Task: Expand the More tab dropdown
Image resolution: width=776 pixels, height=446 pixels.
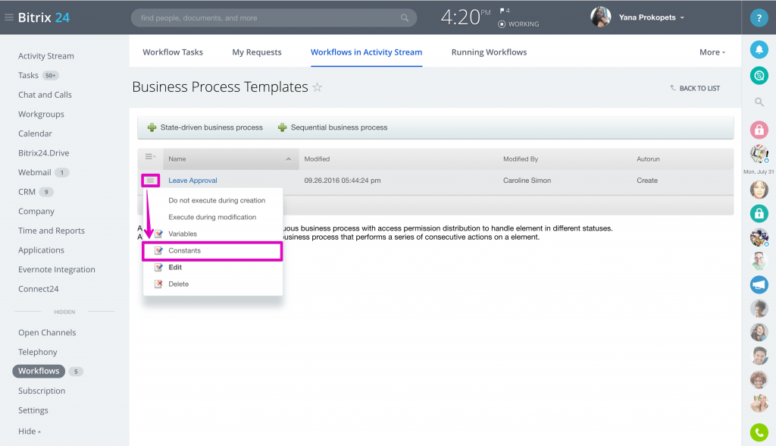Action: [712, 52]
